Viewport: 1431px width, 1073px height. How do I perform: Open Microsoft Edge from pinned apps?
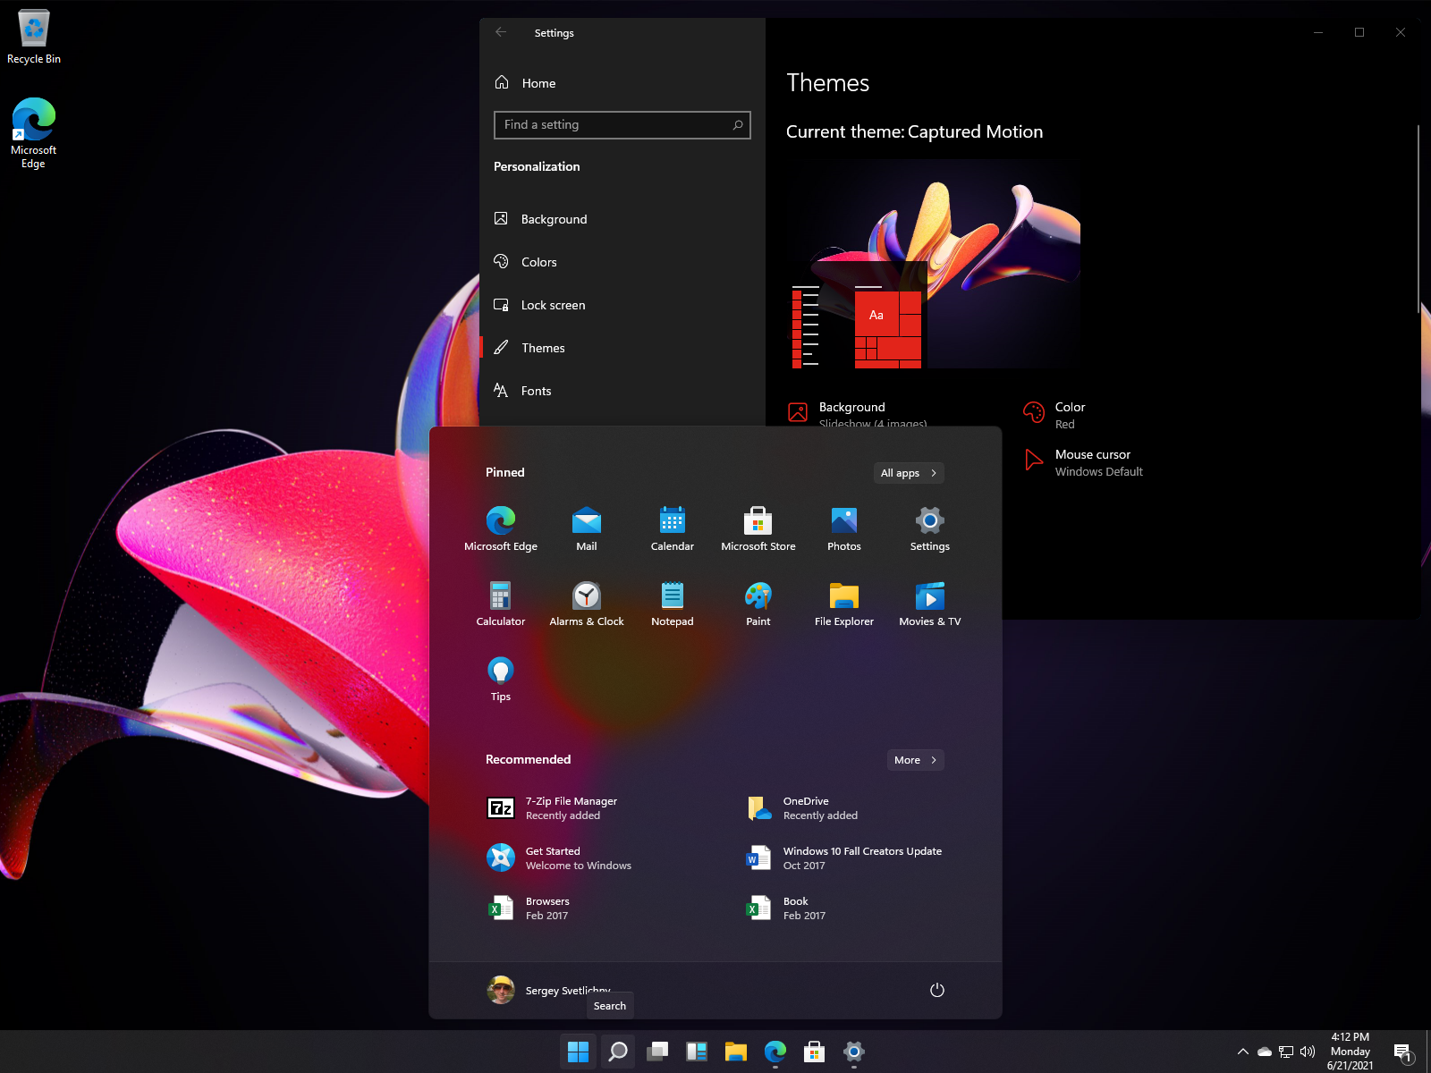pos(501,528)
